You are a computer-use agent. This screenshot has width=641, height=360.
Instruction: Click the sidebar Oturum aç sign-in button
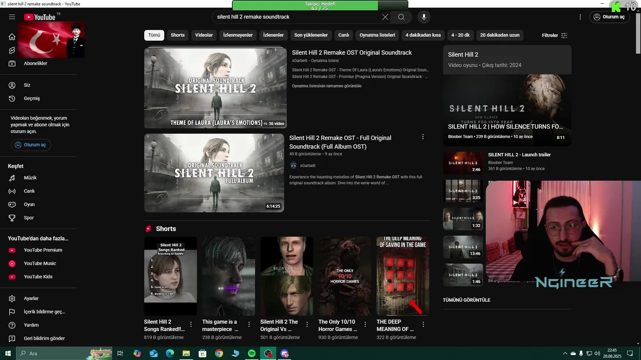tap(31, 145)
